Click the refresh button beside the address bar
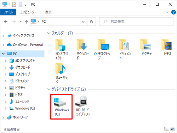Screen dimensions: 177x133 point(92,22)
